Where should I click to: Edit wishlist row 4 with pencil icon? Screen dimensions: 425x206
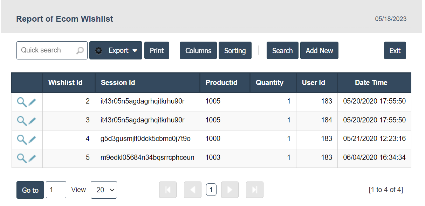[32, 140]
